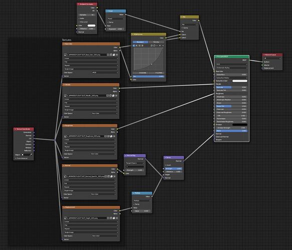Image resolution: width=292 pixels, height=250 pixels.
Task: Unlink image X icon in Metallic node
Action: pos(116,95)
